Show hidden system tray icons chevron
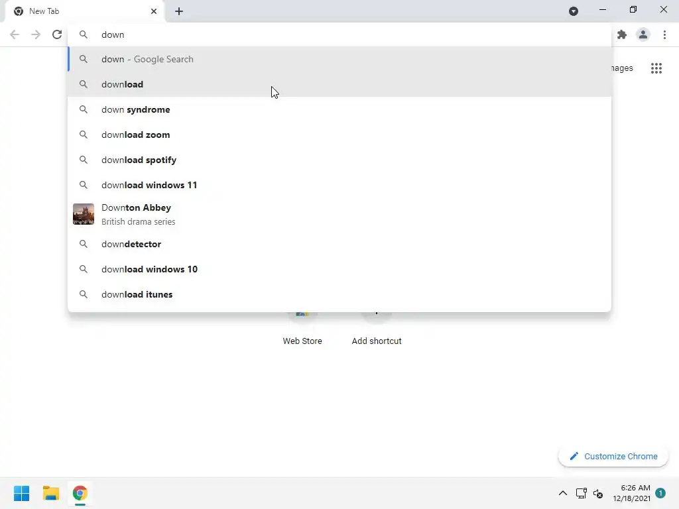The width and height of the screenshot is (679, 509). click(x=562, y=493)
